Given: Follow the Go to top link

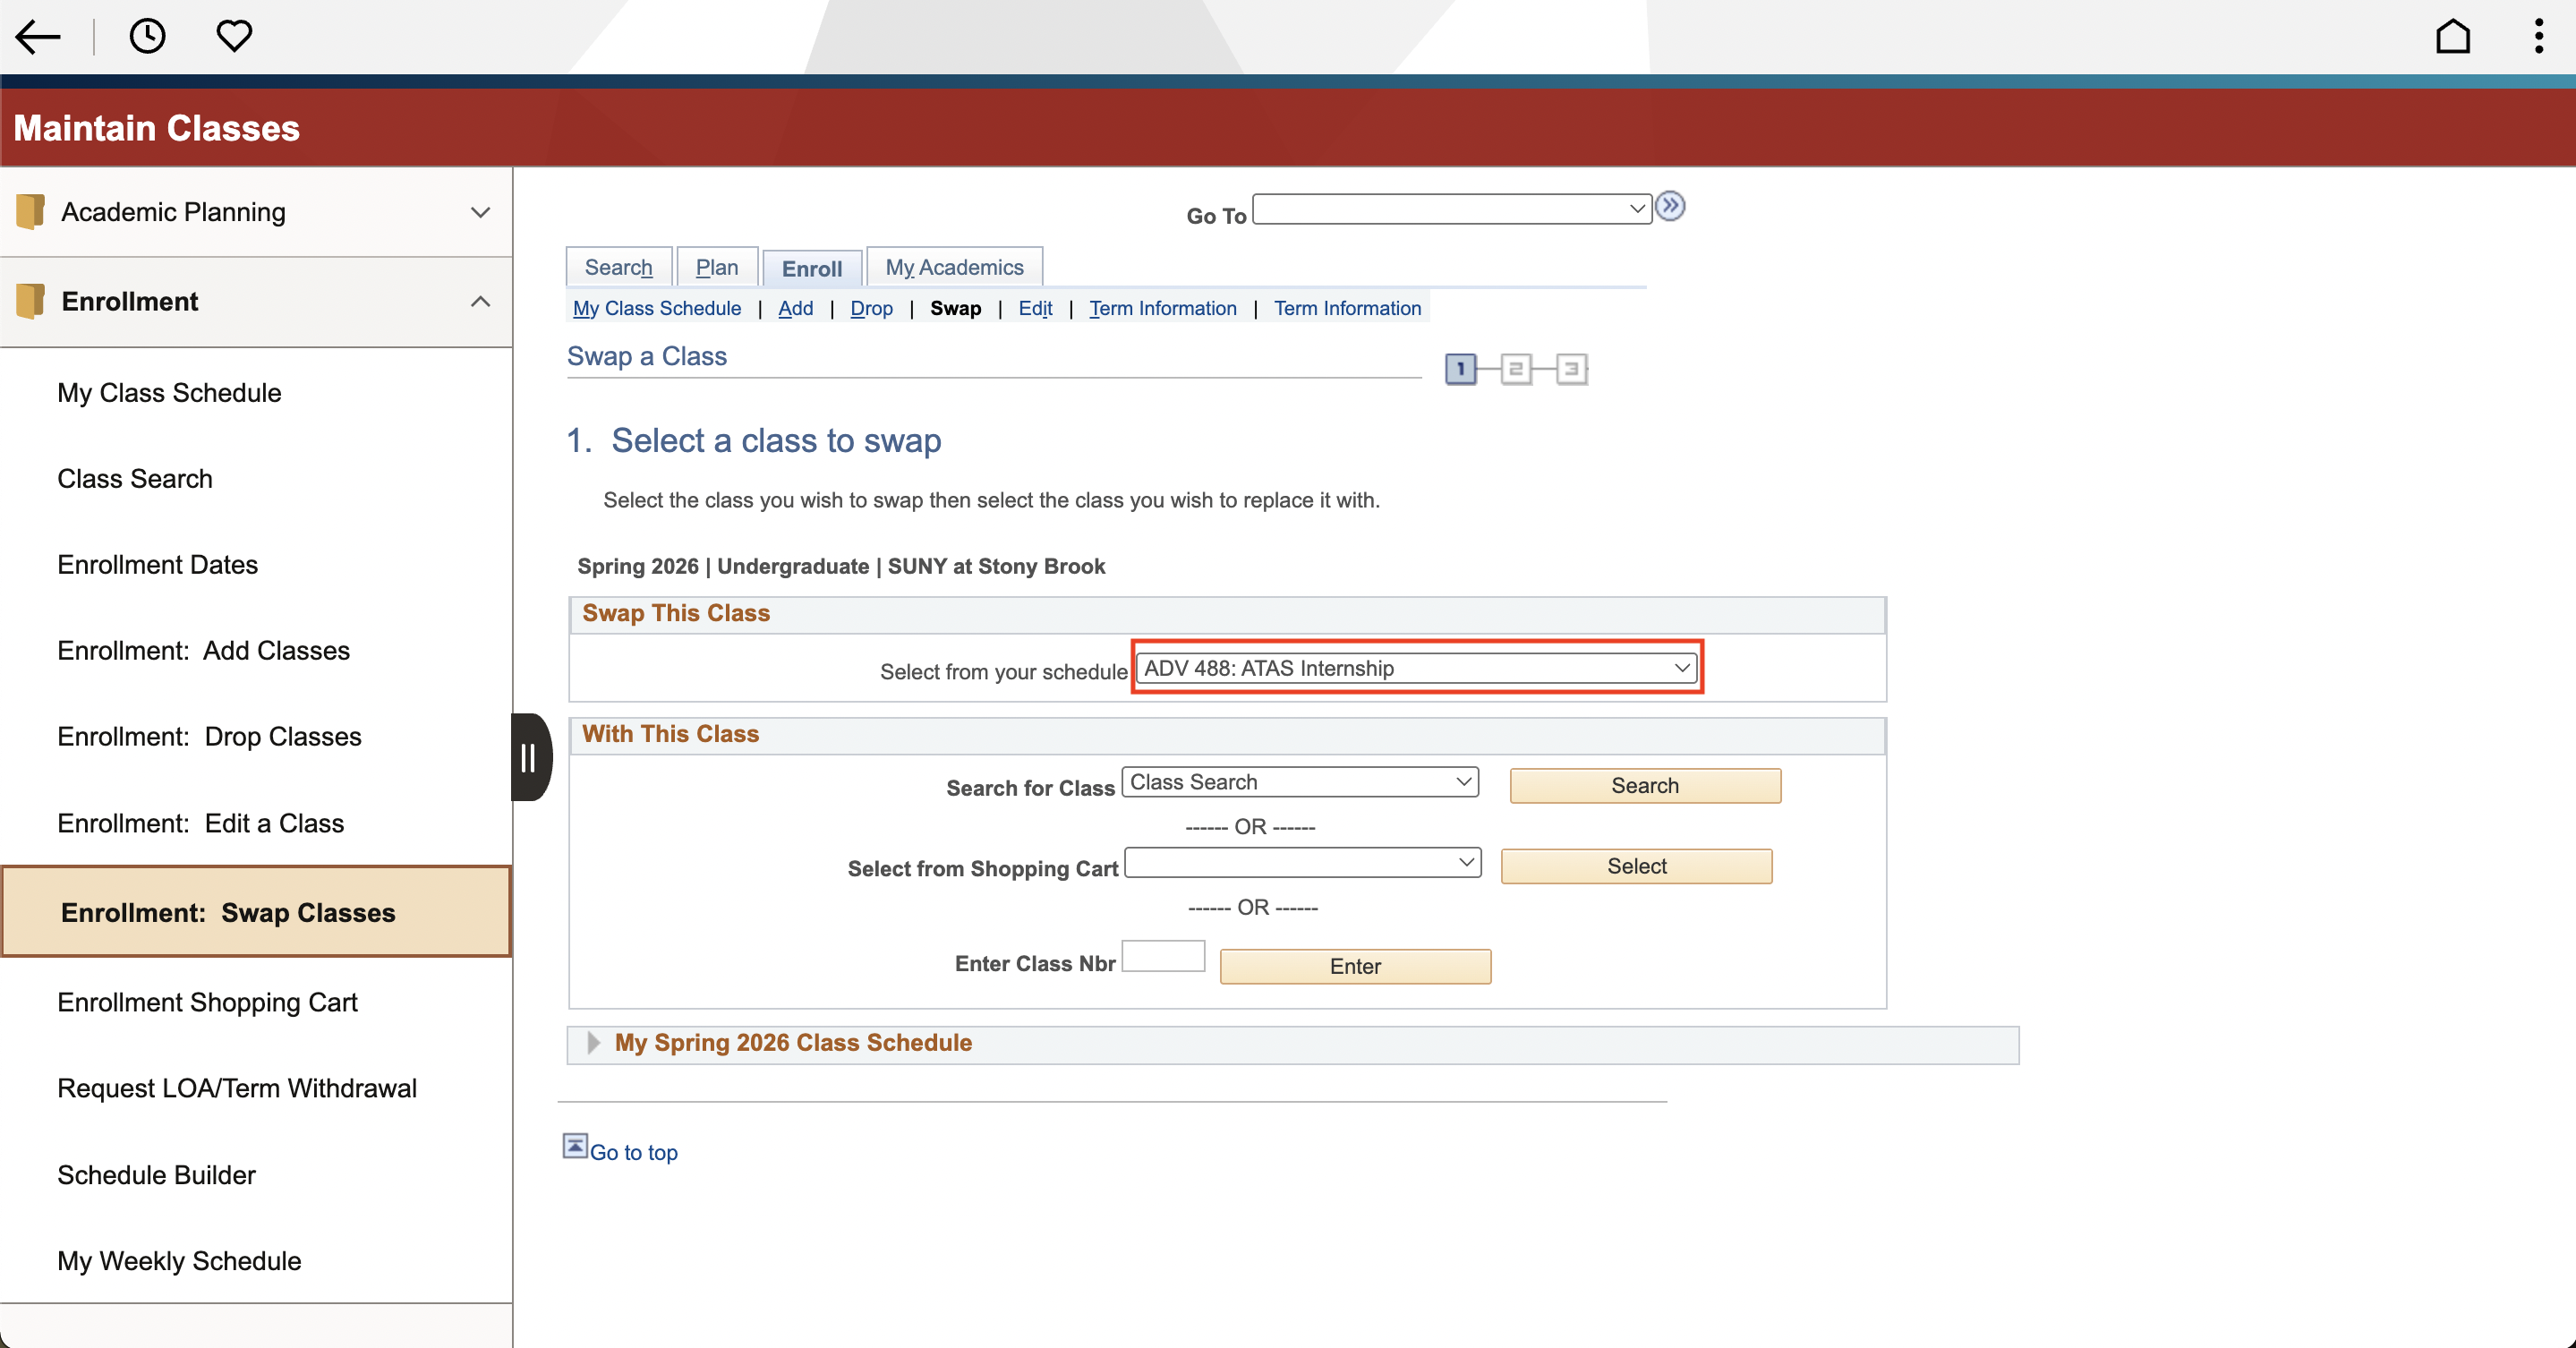Looking at the screenshot, I should 633,1152.
